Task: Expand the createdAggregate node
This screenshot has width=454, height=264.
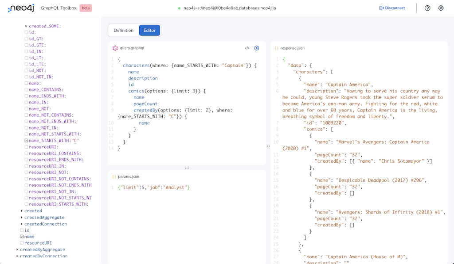Action: click(22, 218)
